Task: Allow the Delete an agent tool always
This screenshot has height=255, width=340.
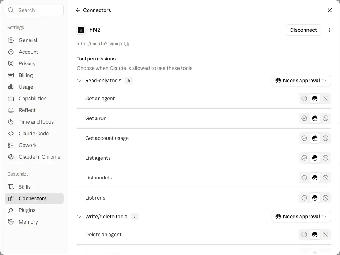Action: (x=304, y=235)
